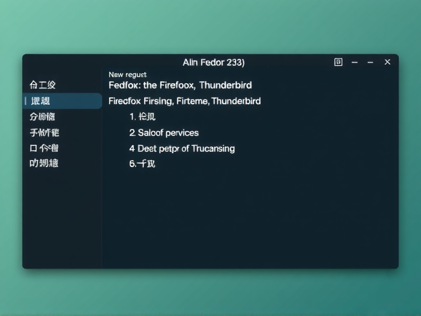Image resolution: width=421 pixels, height=316 pixels.
Task: Open '2. Saloof pervices' list entry
Action: coord(164,133)
